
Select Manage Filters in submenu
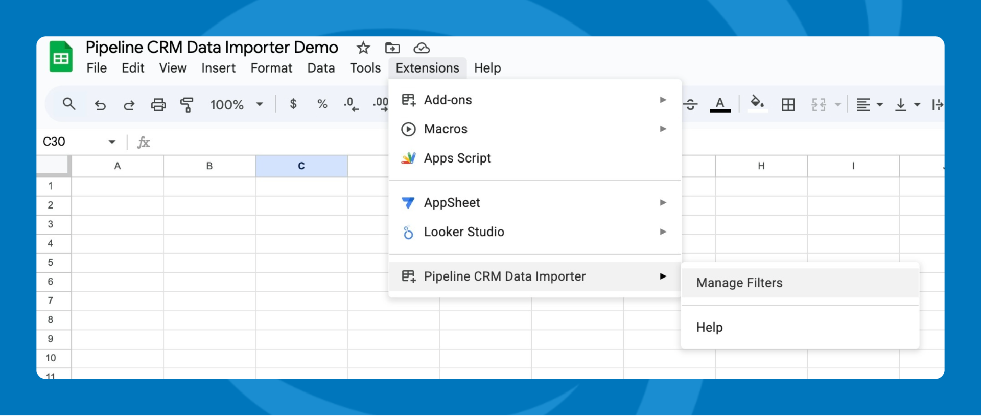click(x=739, y=283)
